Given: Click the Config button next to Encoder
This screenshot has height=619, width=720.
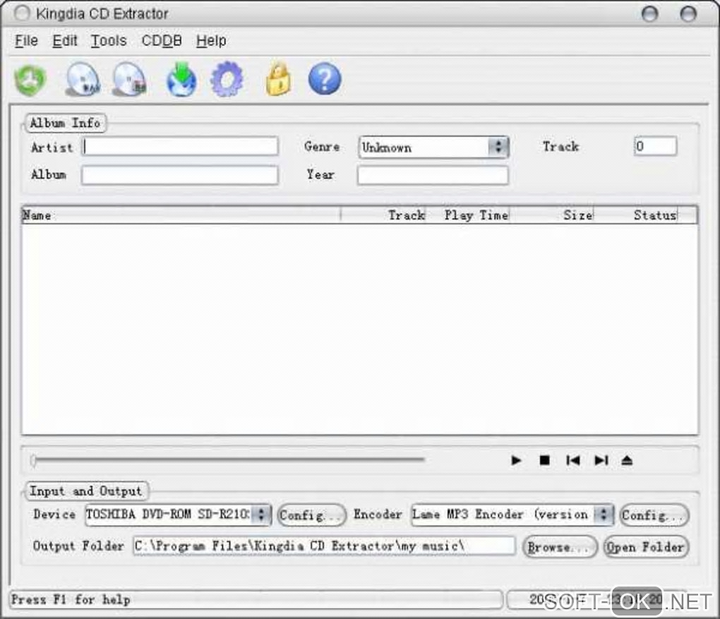Looking at the screenshot, I should [x=654, y=515].
